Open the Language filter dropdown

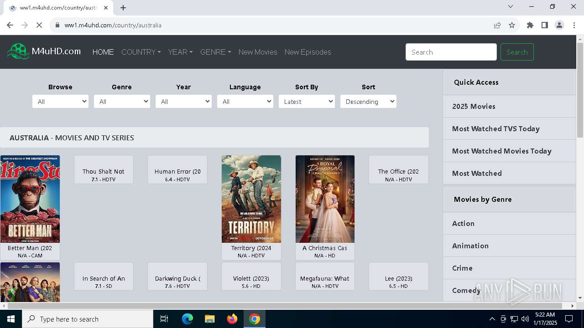245,102
